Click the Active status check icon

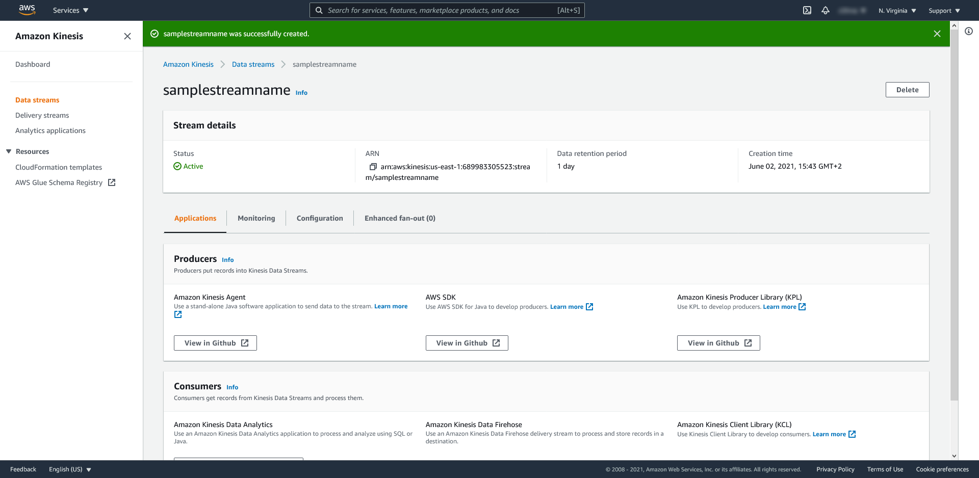coord(177,166)
